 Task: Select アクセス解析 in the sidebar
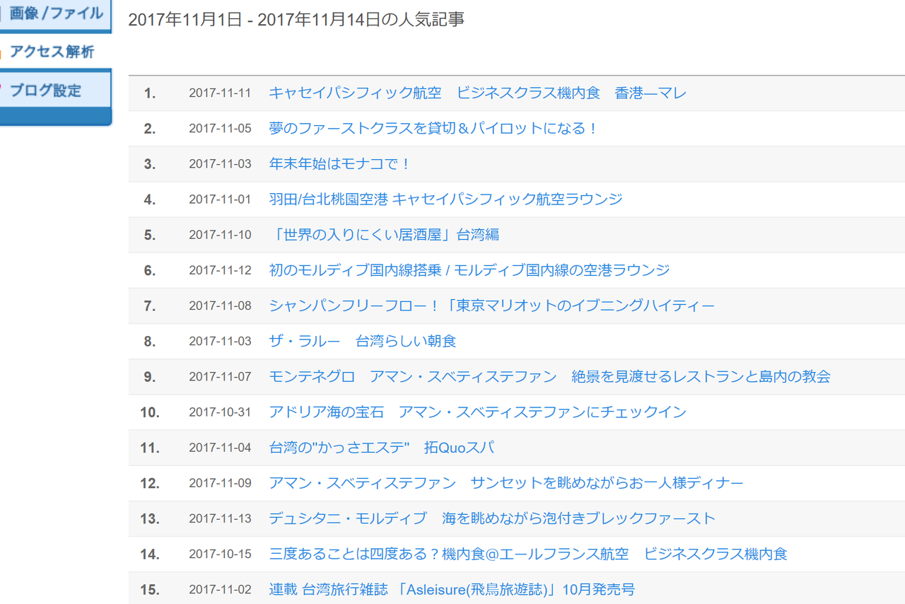coord(52,52)
